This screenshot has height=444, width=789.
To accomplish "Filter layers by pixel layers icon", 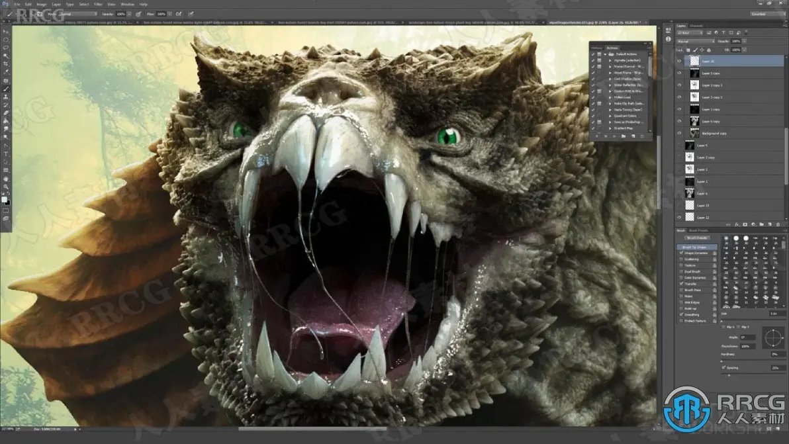I will point(709,32).
